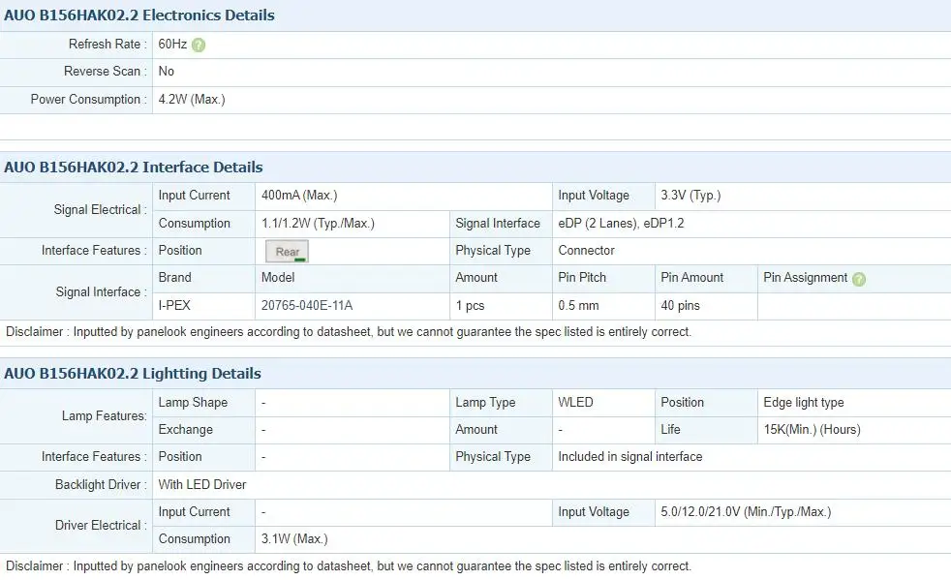Click the 5.0/12.0/21.0V input voltage value
951x580 pixels.
coord(746,512)
